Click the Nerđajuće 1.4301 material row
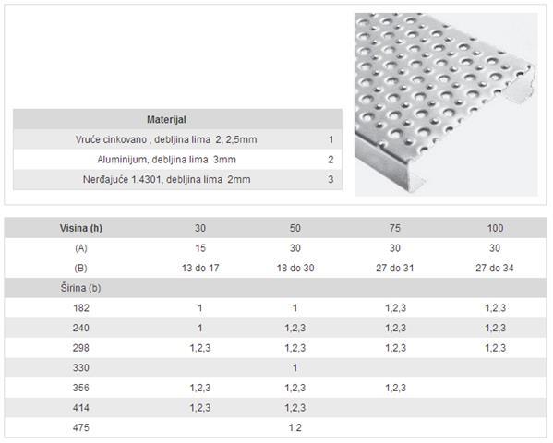This screenshot has height=443, width=553. point(177,179)
